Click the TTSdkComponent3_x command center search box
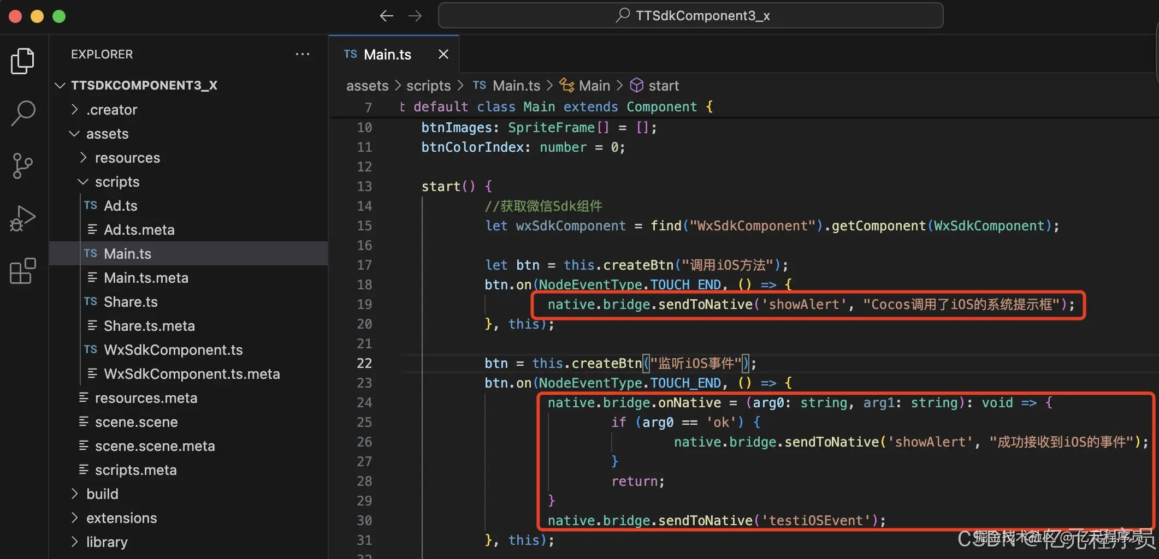 coord(690,15)
